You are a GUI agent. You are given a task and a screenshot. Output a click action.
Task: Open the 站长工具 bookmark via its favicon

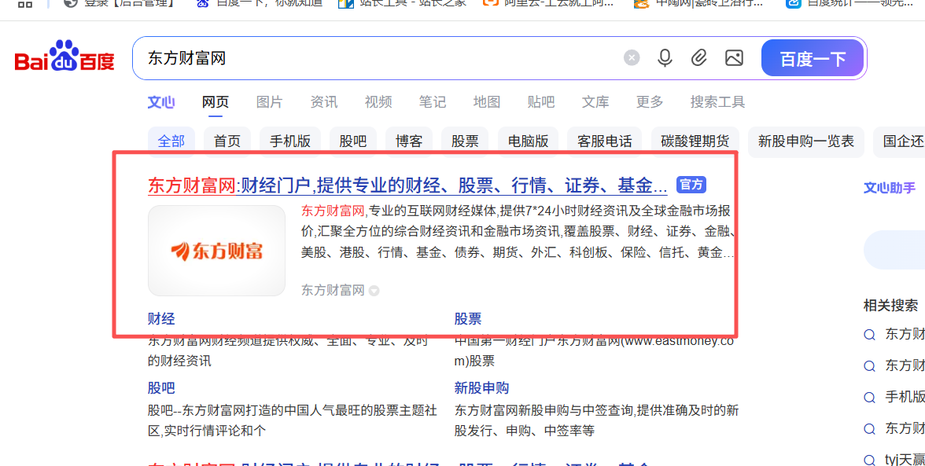click(x=345, y=5)
